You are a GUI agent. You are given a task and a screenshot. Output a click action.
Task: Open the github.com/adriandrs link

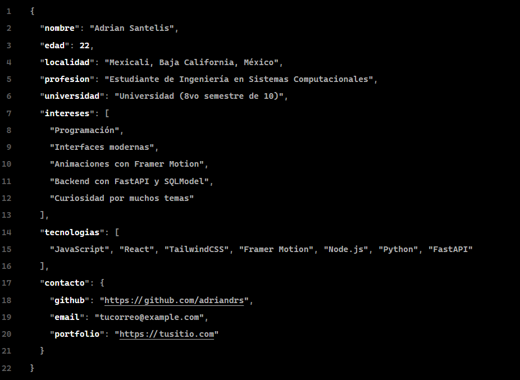[174, 300]
